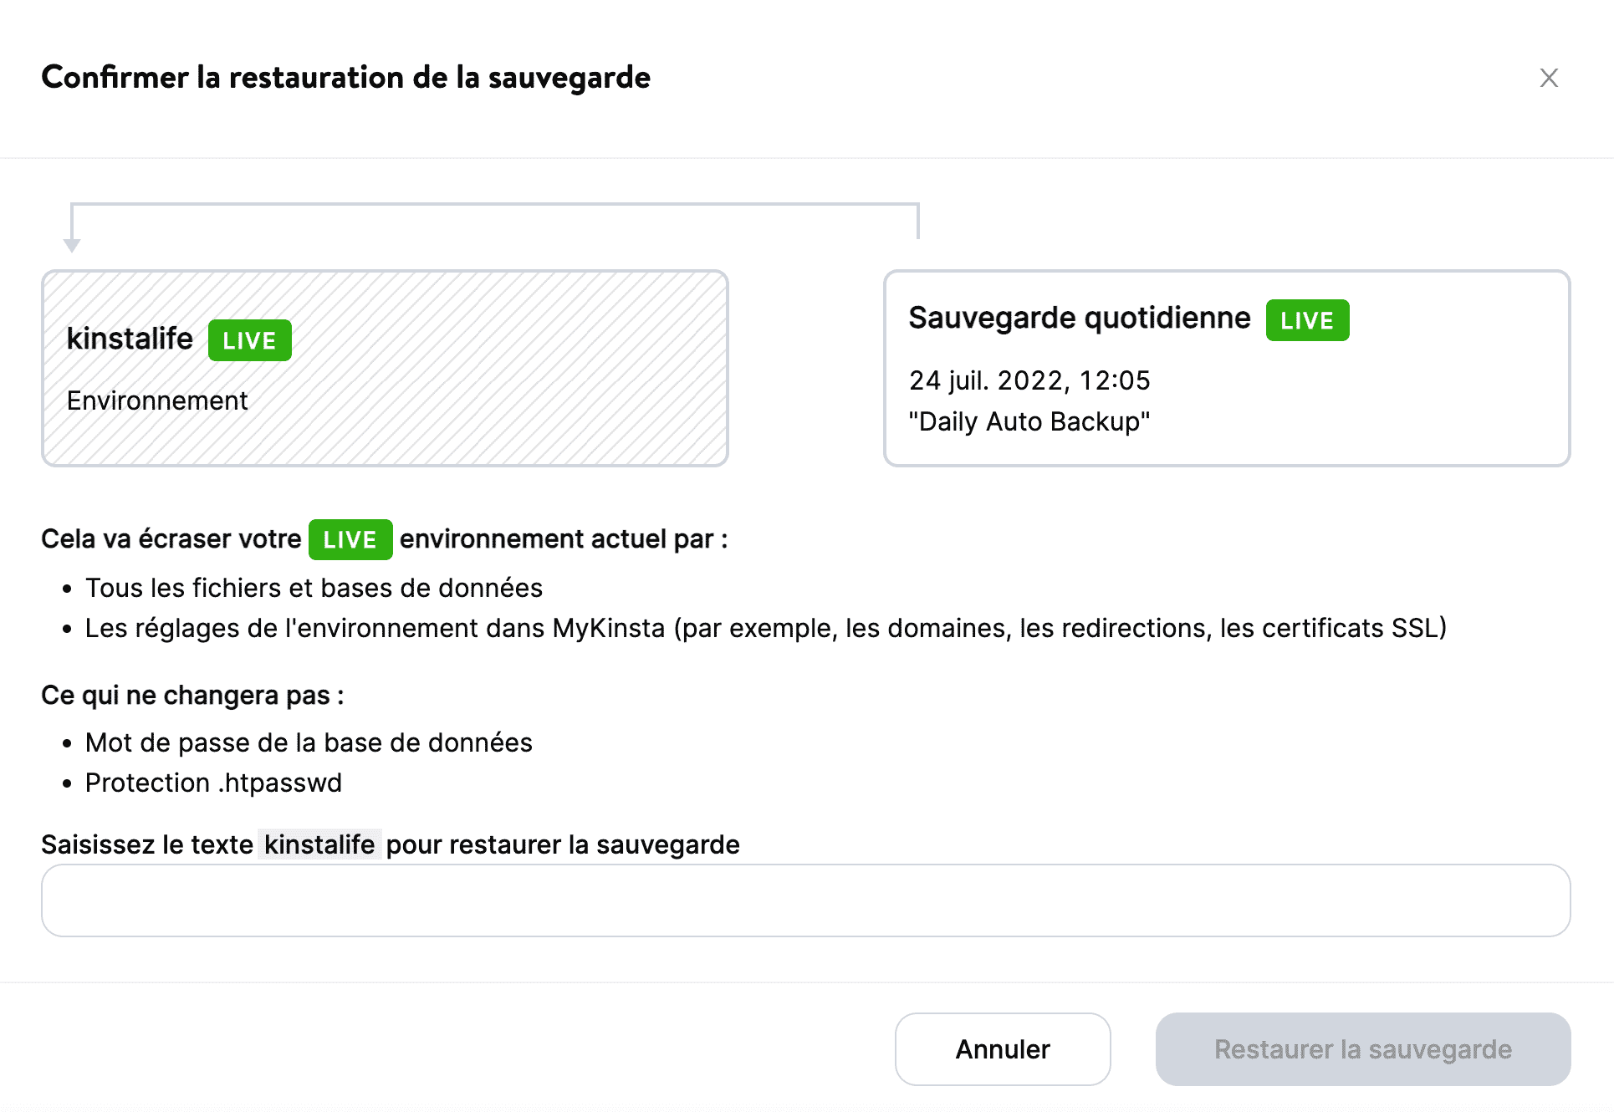Click the bullet item Protection .htpasswd
Image resolution: width=1614 pixels, height=1112 pixels.
[x=213, y=783]
